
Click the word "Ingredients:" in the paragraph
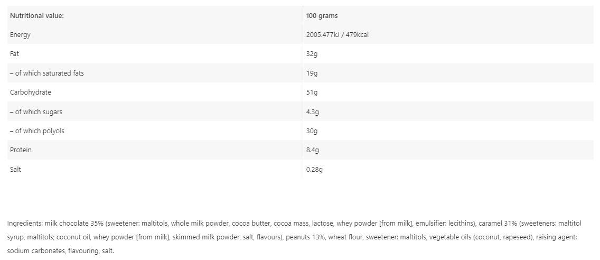(25, 223)
